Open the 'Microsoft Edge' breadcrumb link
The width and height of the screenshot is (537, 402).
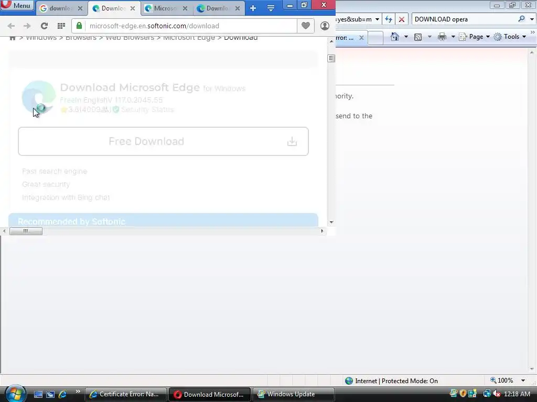click(x=189, y=38)
